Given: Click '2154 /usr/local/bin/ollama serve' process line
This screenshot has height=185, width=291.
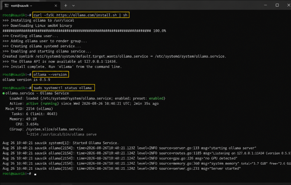Looking at the screenshot, I should pos(62,134).
